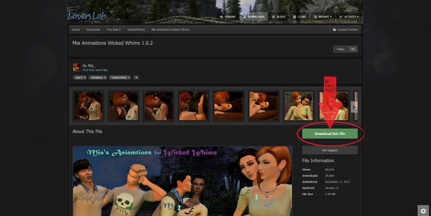Open the author Mia_ avatar
The image size is (431, 216).
76,67
